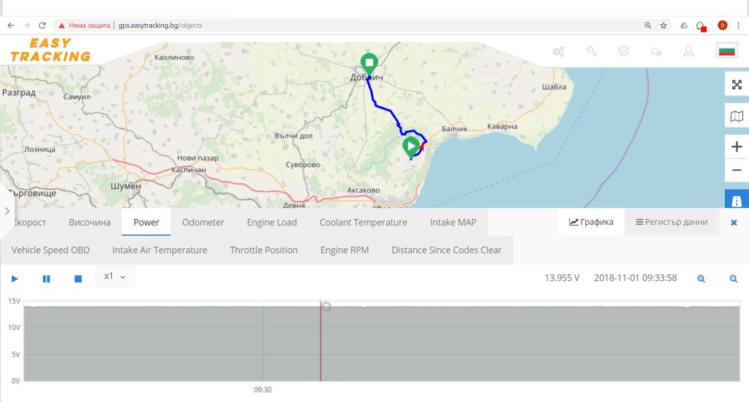This screenshot has height=402, width=749.
Task: Open browser zoom magnifier icon
Action: [x=648, y=26]
